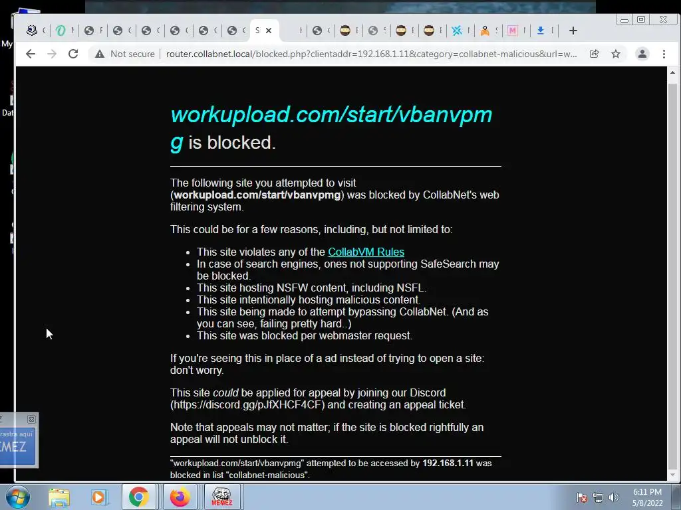Click the Not secure warning icon
The image size is (681, 510).
click(100, 54)
